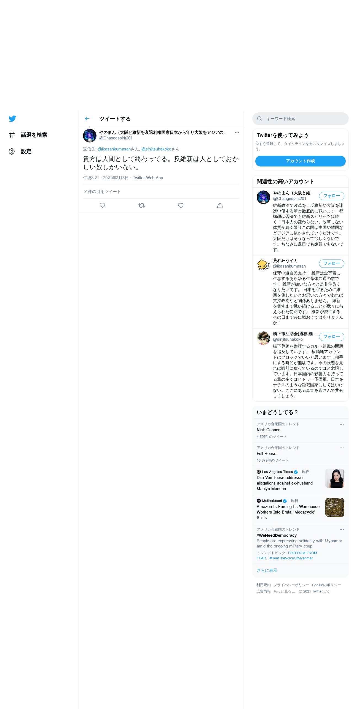
Task: Follow the @ikasankumasan account
Action: tap(331, 263)
